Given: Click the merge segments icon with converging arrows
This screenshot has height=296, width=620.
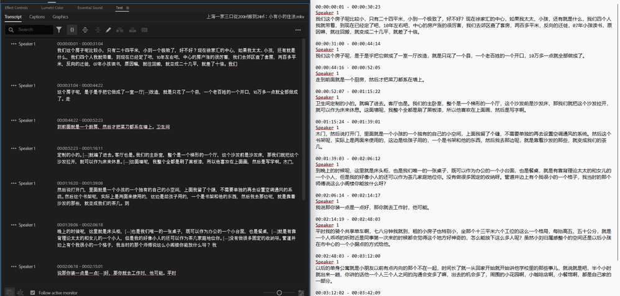Looking at the screenshot, I should coord(98,30).
